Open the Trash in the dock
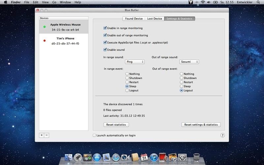This screenshot has width=264, height=165. 196,158
